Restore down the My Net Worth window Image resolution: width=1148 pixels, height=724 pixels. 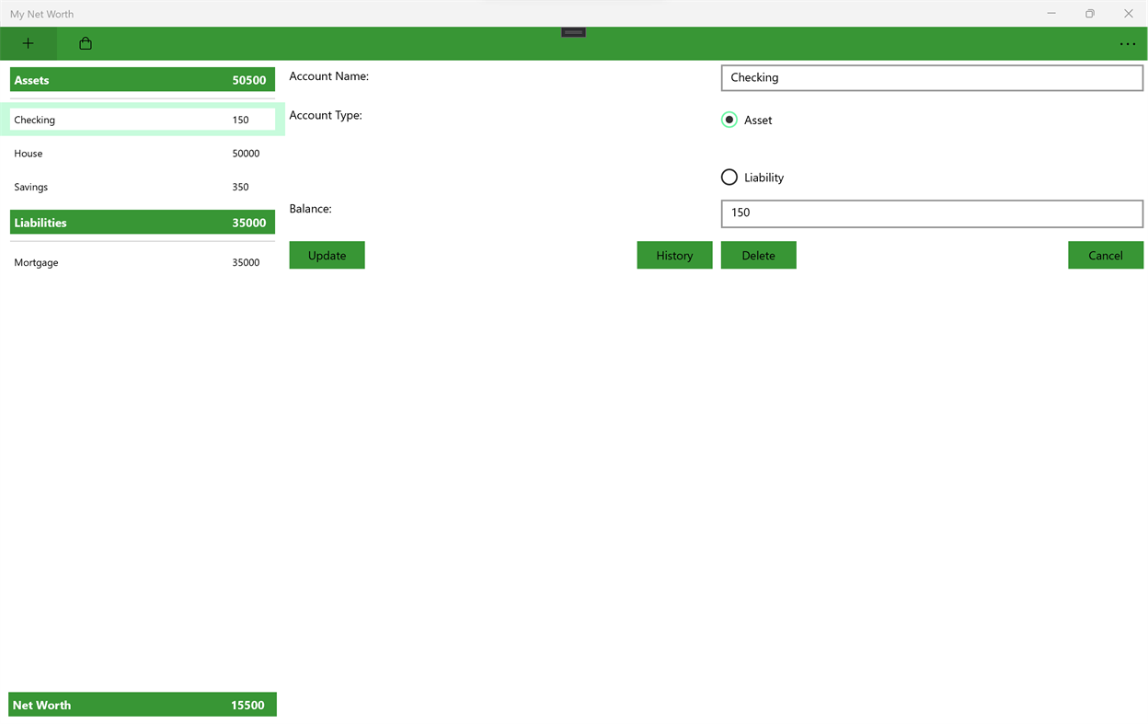pos(1090,14)
